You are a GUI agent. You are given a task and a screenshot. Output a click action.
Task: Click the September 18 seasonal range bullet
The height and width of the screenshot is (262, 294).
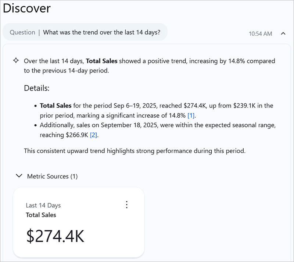coord(158,125)
